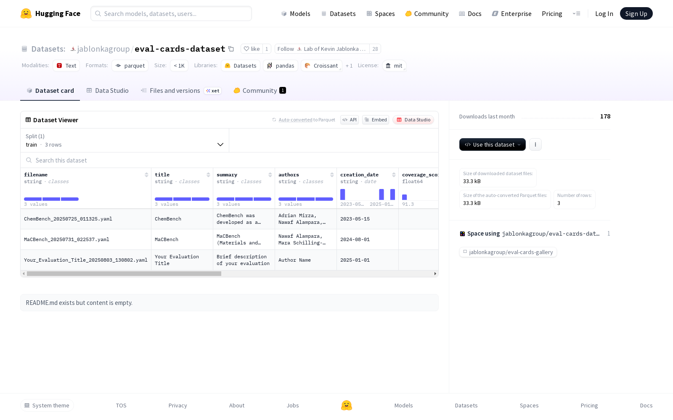
Task: Click scrollbar left arrow in dataset table
Action: [x=24, y=274]
